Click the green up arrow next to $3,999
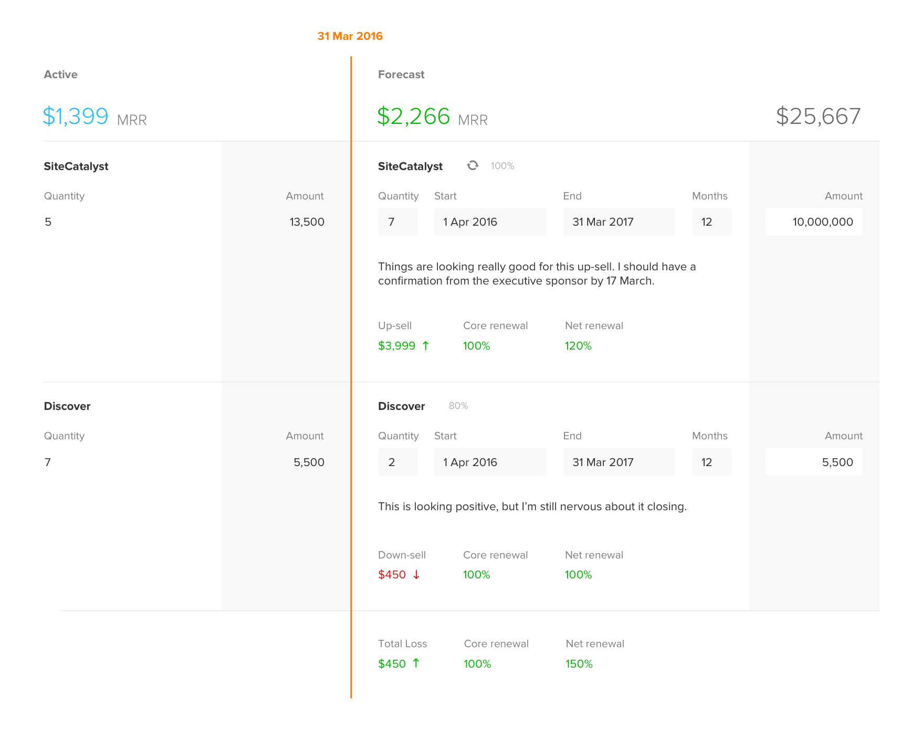Image resolution: width=921 pixels, height=738 pixels. tap(426, 345)
